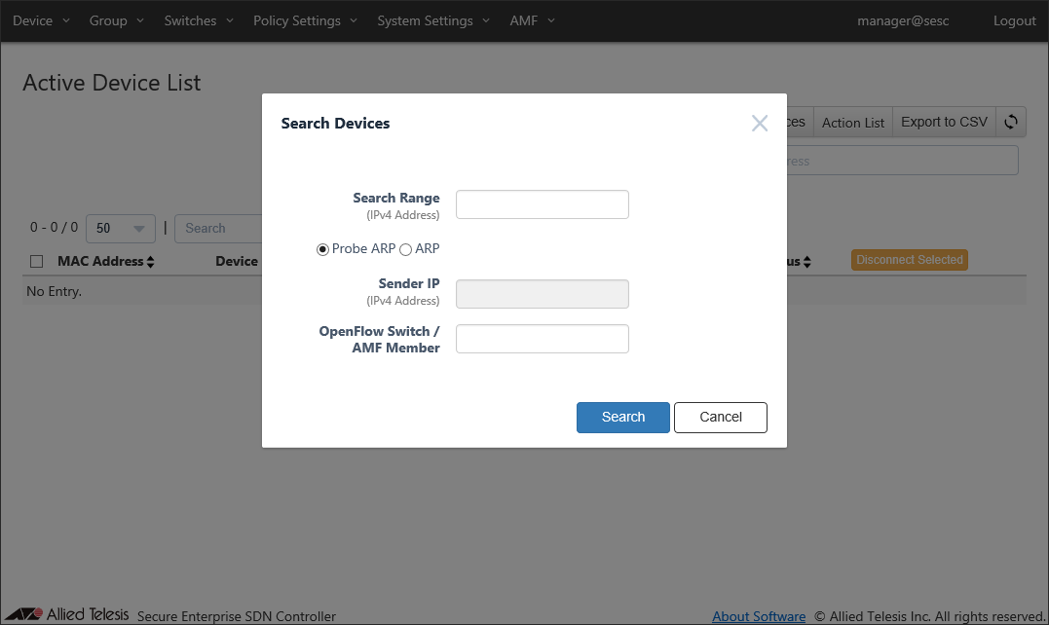Click the blue Search button
The height and width of the screenshot is (625, 1049).
coord(622,417)
